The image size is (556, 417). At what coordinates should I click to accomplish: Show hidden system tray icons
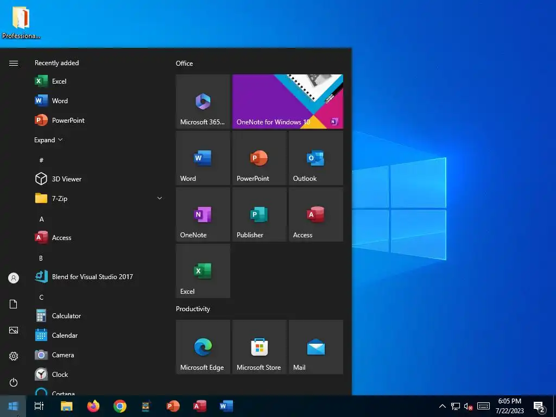[442, 406]
